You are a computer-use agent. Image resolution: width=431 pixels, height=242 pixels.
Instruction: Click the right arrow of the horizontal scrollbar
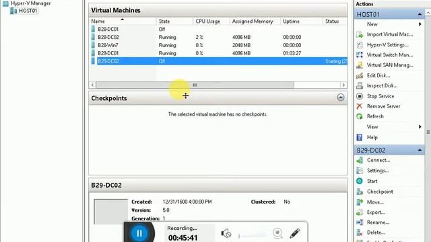pos(343,85)
